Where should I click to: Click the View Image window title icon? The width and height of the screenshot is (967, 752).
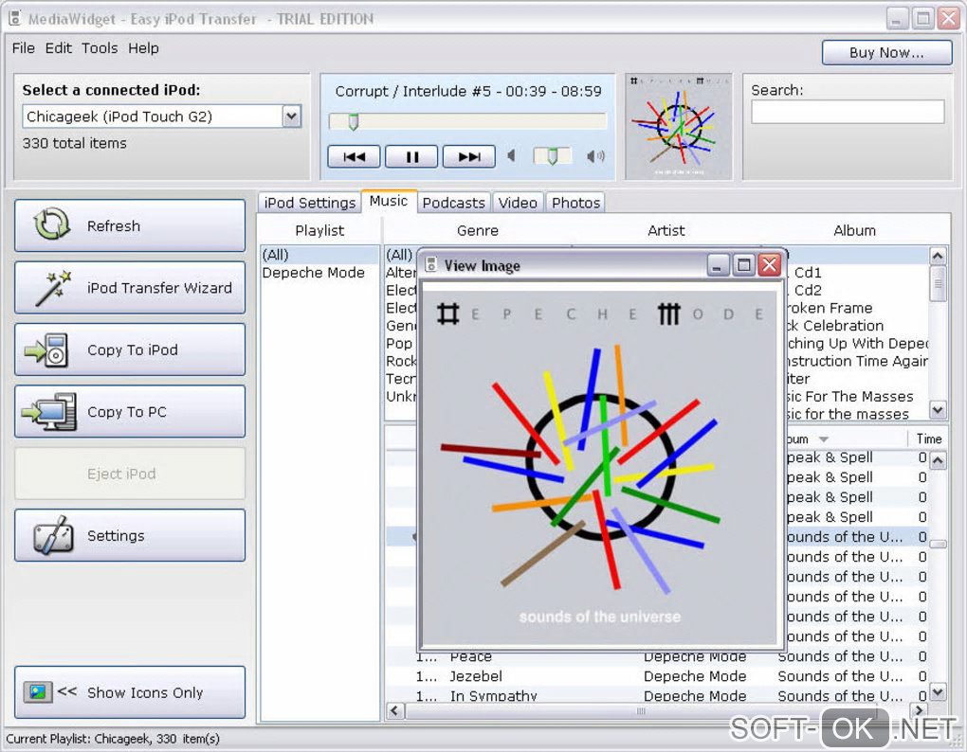pyautogui.click(x=432, y=265)
